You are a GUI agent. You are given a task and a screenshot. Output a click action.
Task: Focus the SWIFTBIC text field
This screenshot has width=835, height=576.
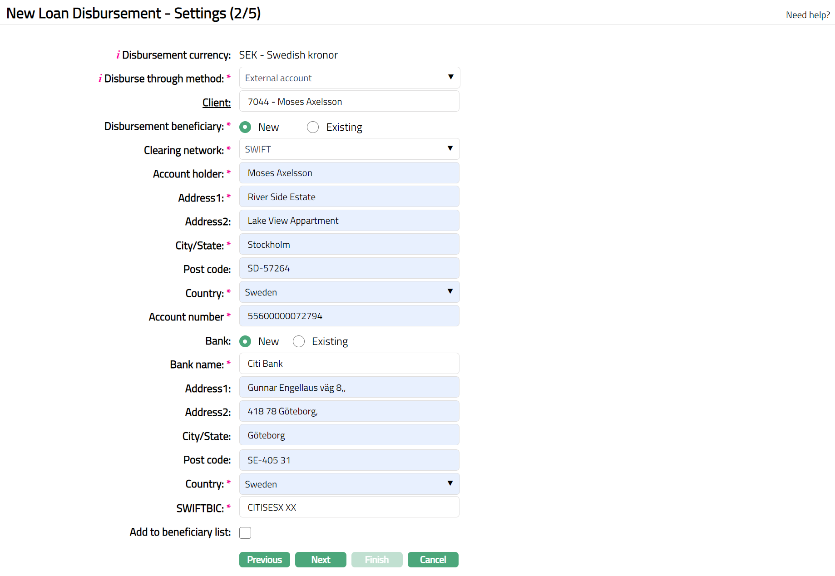(349, 507)
